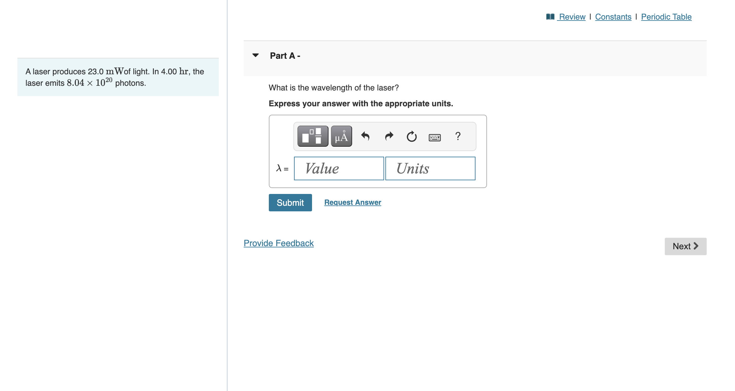
Task: Click inside the Value input field
Action: (x=339, y=168)
